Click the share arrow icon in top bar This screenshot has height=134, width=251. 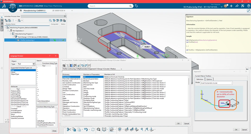pyautogui.click(x=237, y=6)
